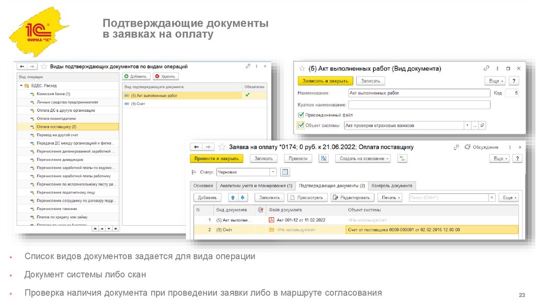
Task: Collapse the БДДС. Расход tree node
Action: 21,86
